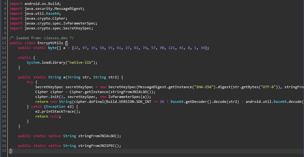Click SecretKeySpec in the import on line 8
This screenshot has height=157, width=304.
(x=77, y=28)
